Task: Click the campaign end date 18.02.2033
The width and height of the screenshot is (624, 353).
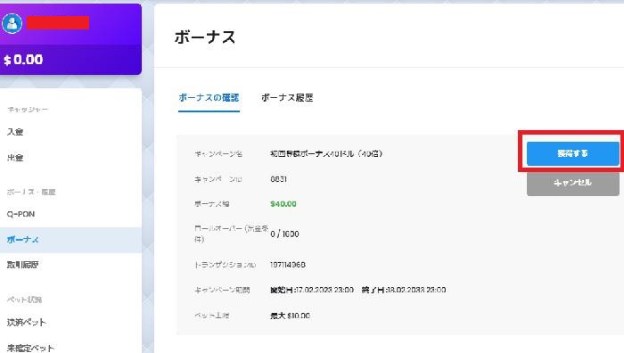Action: 404,290
